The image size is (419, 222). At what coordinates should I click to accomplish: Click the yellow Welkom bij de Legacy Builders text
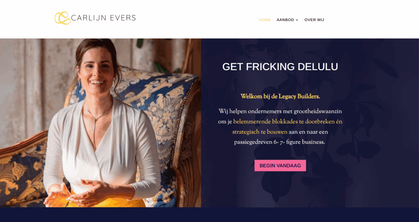280,97
